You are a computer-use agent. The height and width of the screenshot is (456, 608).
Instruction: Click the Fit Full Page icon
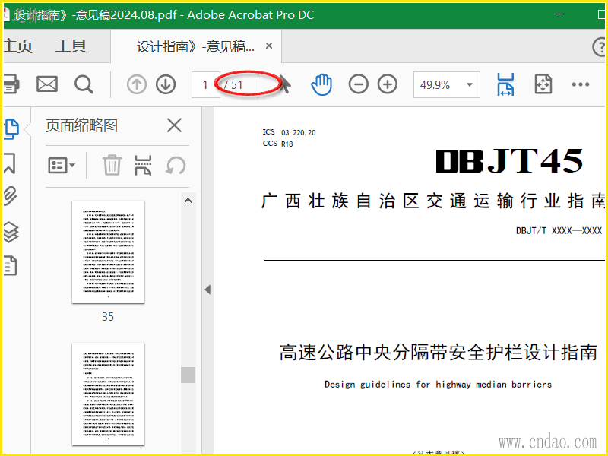543,84
